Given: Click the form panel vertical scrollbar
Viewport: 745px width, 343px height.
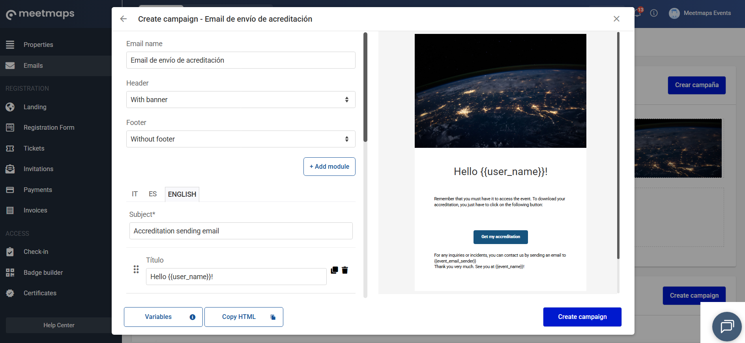Looking at the screenshot, I should [x=365, y=87].
